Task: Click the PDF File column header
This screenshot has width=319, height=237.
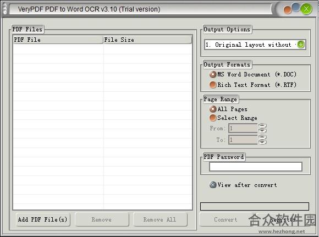Action: [58, 40]
